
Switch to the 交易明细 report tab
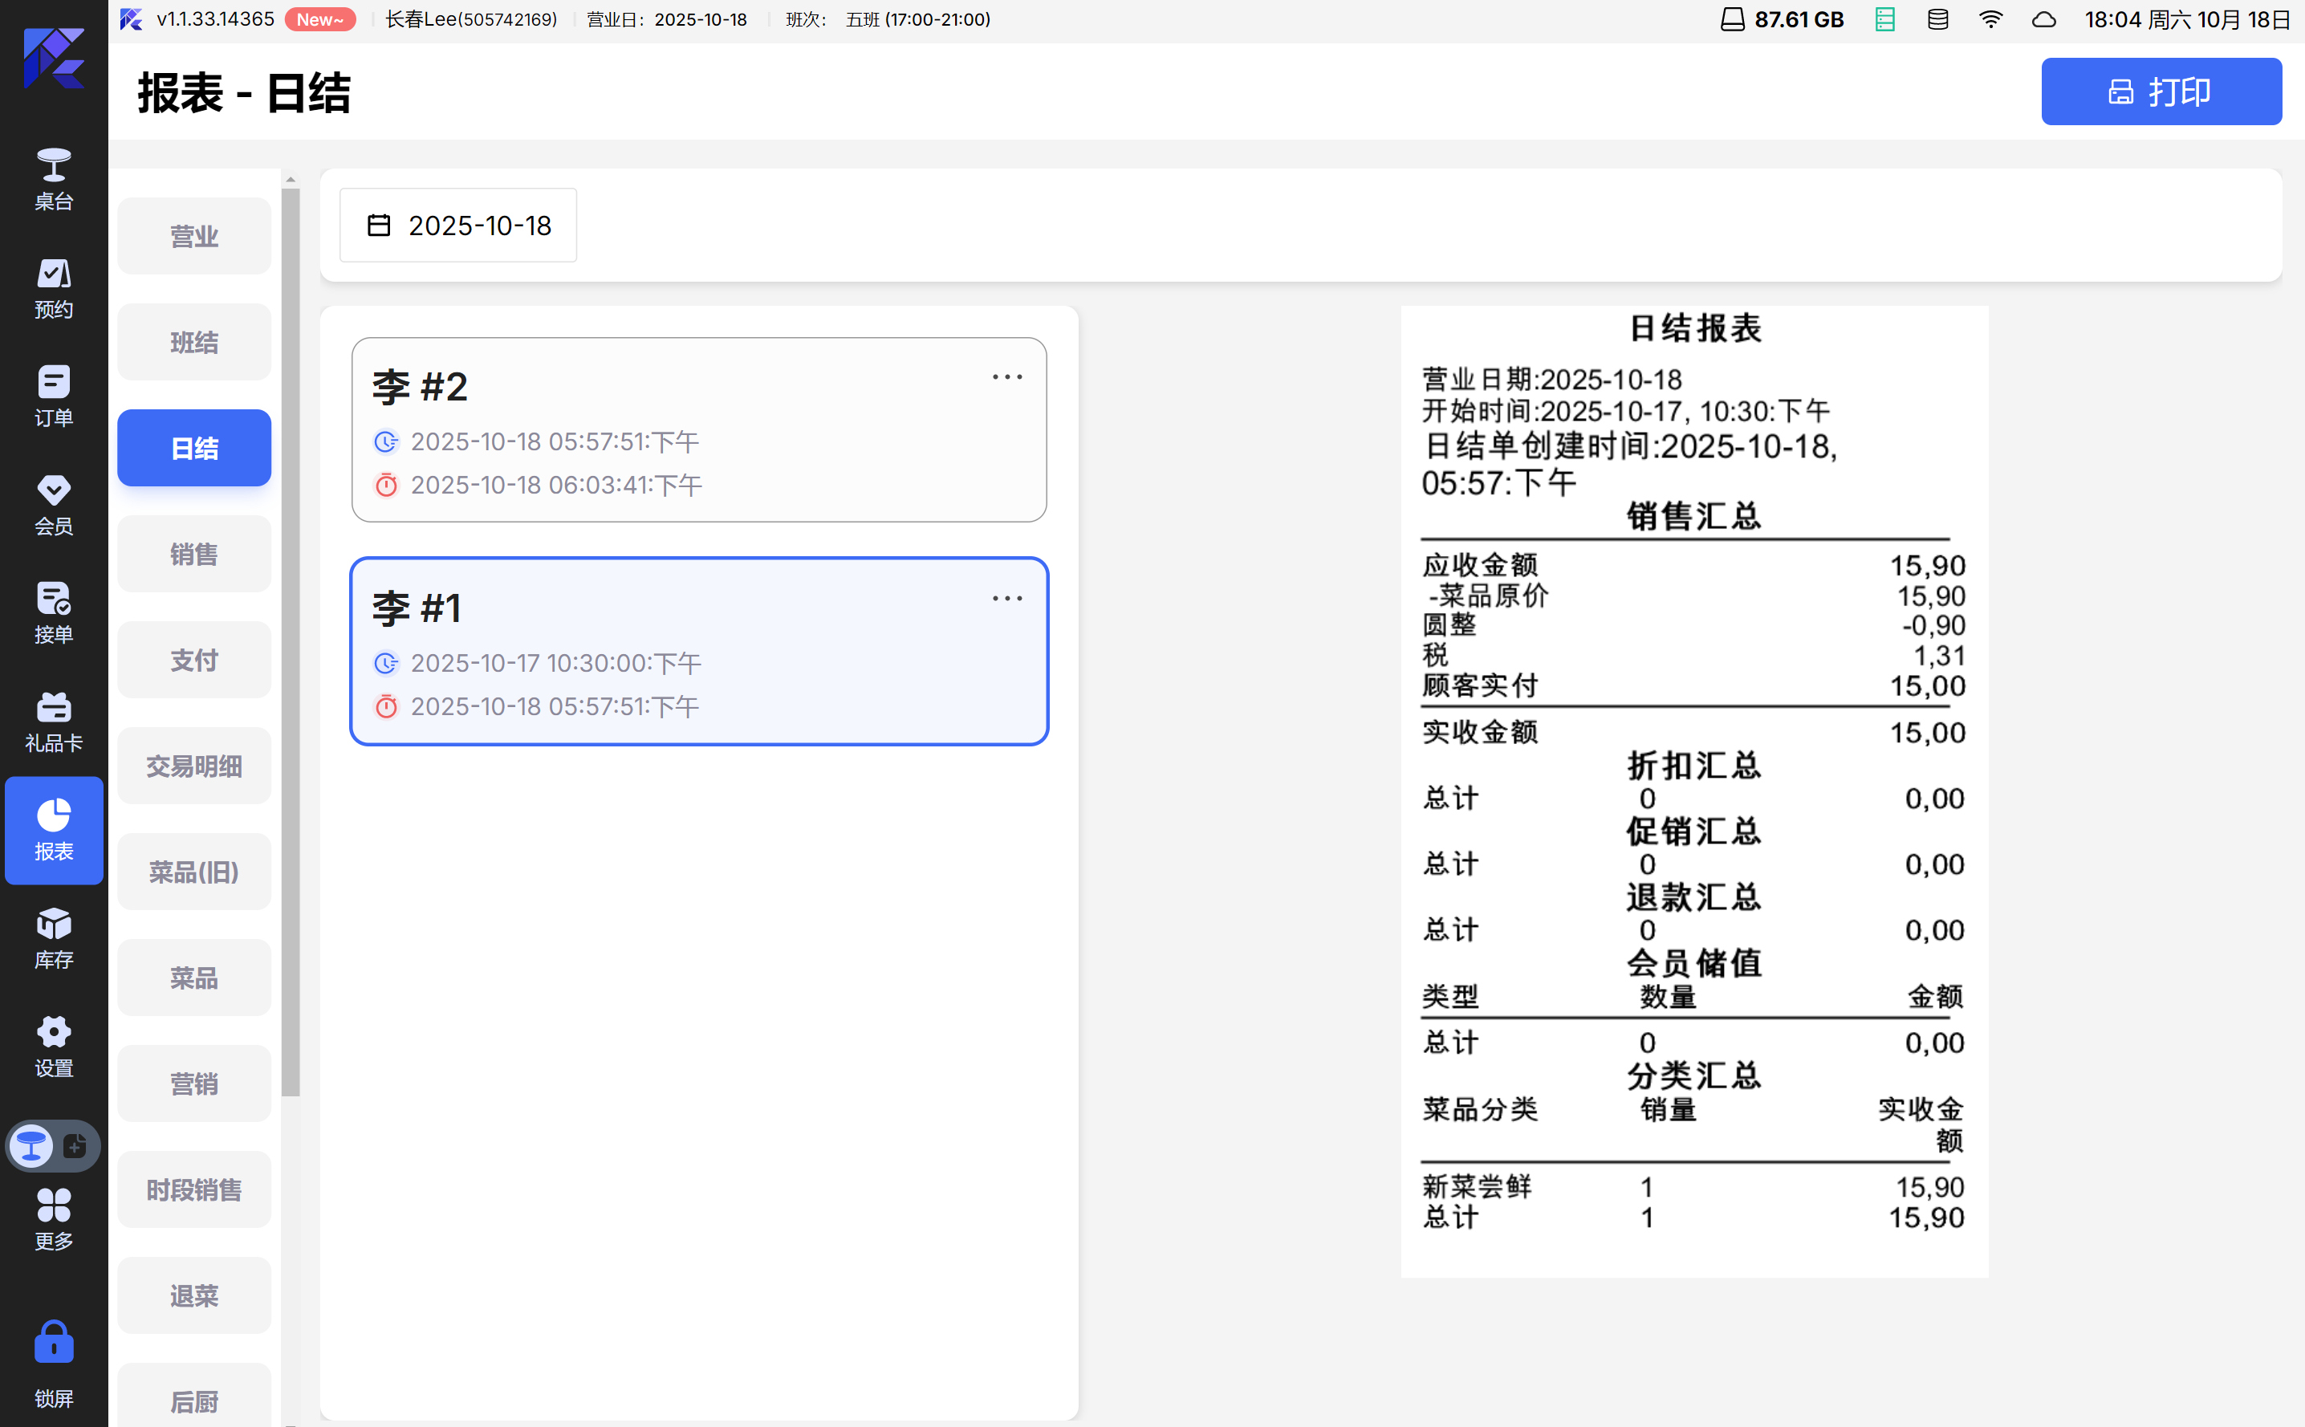pos(194,766)
